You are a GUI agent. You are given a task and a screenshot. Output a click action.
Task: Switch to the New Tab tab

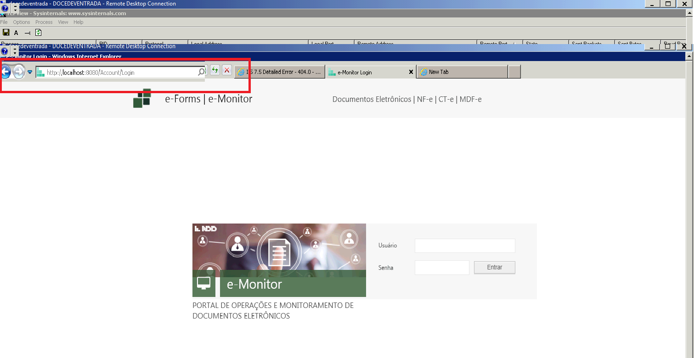pyautogui.click(x=462, y=72)
